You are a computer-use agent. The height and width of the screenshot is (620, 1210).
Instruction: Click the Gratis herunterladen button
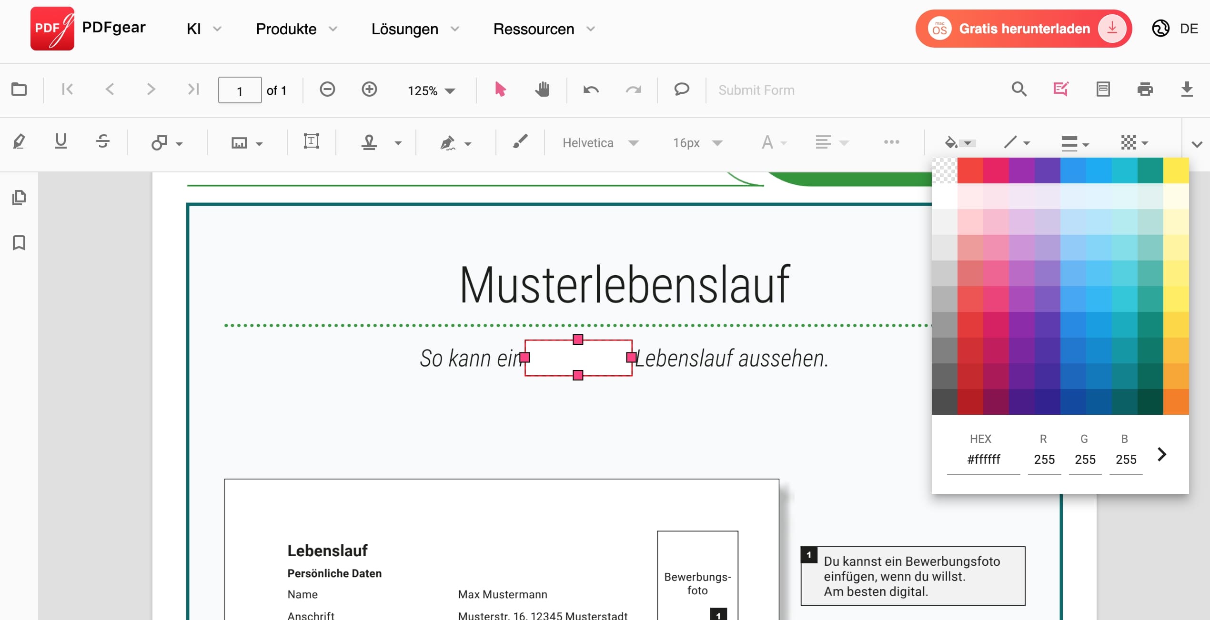tap(1023, 29)
